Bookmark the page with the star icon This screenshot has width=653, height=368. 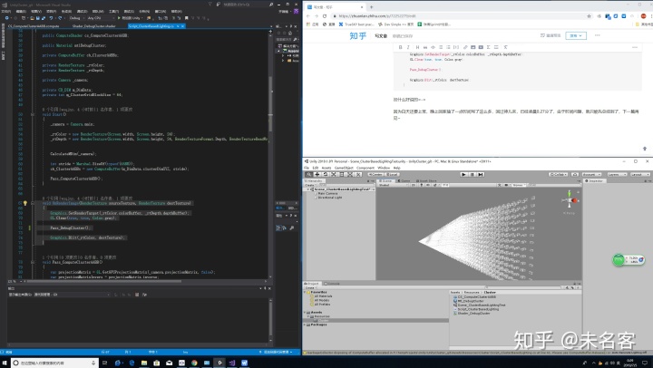point(589,16)
